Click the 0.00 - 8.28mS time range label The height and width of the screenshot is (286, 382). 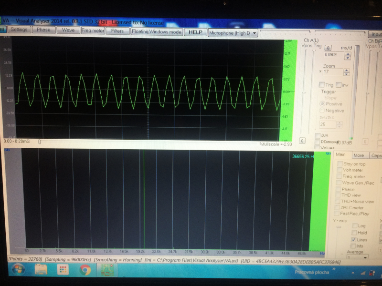tap(17, 141)
